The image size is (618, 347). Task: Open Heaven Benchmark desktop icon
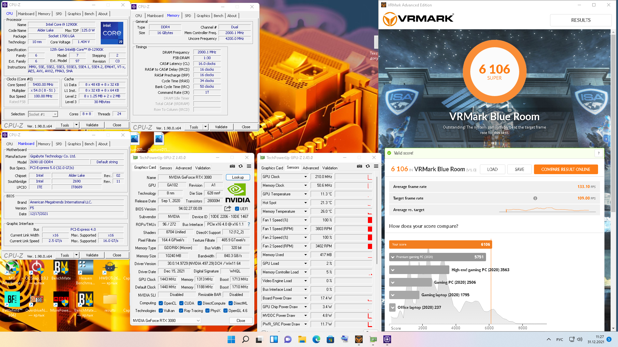click(85, 272)
